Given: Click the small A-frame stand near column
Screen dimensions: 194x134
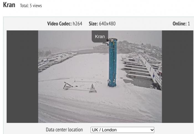Looking at the screenshot, I should pyautogui.click(x=93, y=88).
